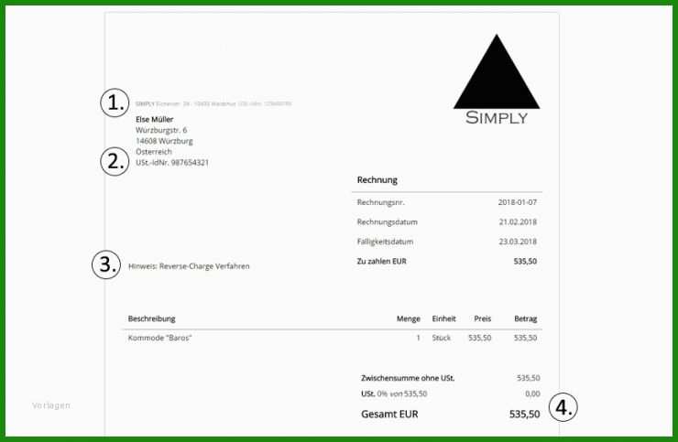Click the amount beside "Zu zahlen EUR"

[x=525, y=261]
